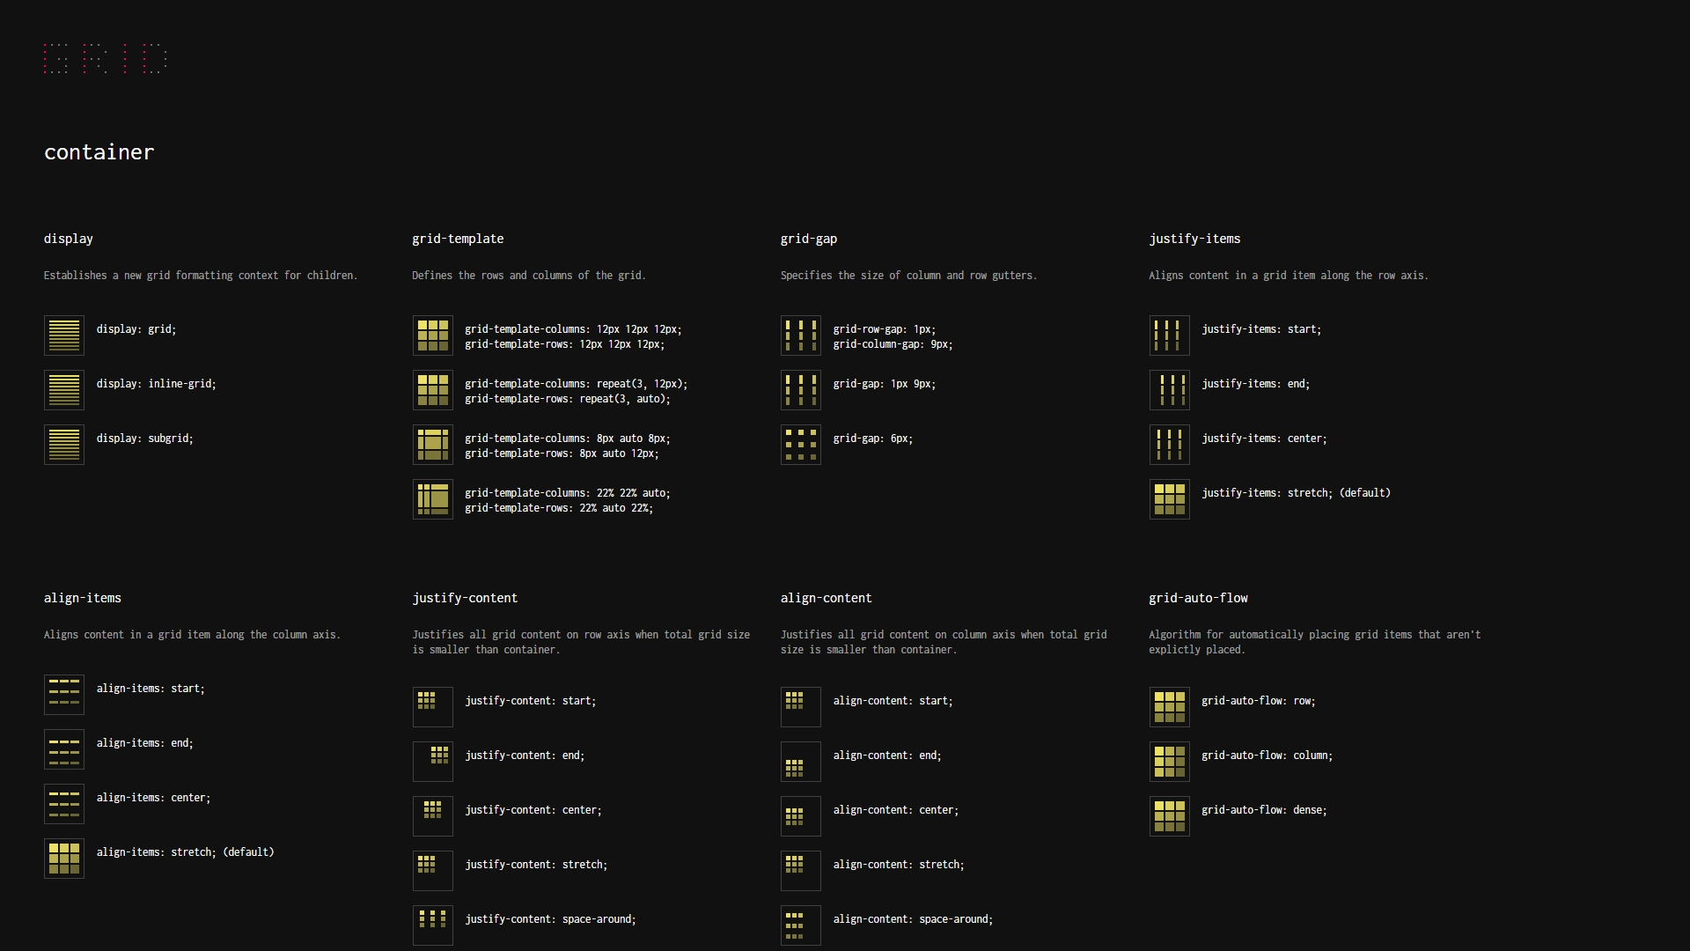
Task: Click 'Defines the rows and columns of the grid.'
Action: tap(529, 276)
